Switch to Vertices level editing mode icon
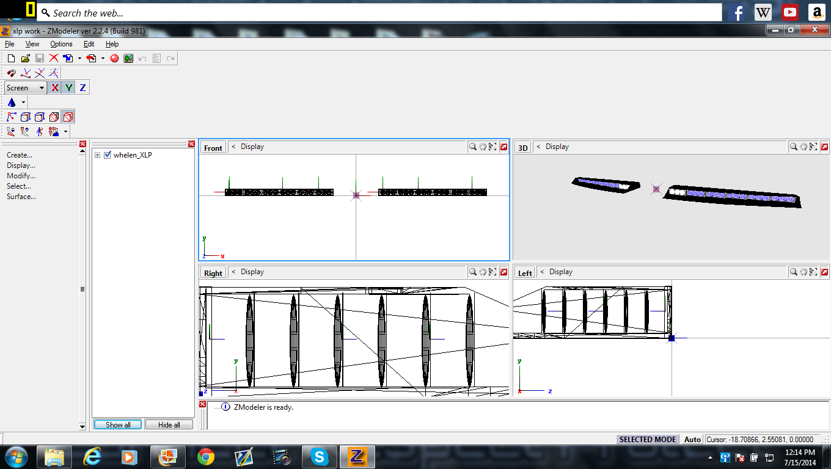831x469 pixels. point(11,117)
